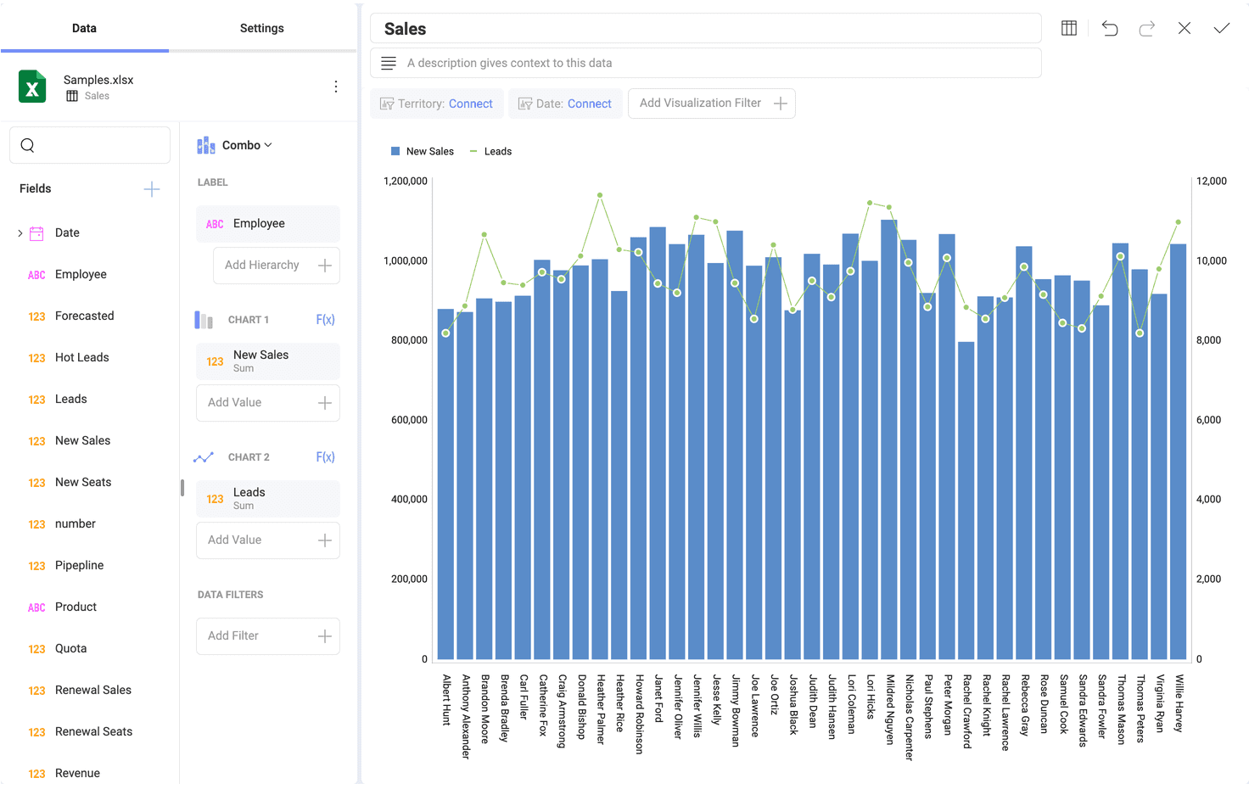Click the Territory filter icon

(387, 104)
